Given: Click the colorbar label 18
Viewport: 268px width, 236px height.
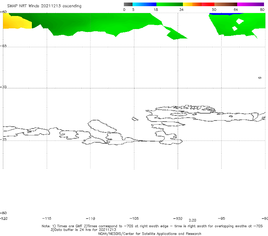Looking at the screenshot, I should (156, 10).
